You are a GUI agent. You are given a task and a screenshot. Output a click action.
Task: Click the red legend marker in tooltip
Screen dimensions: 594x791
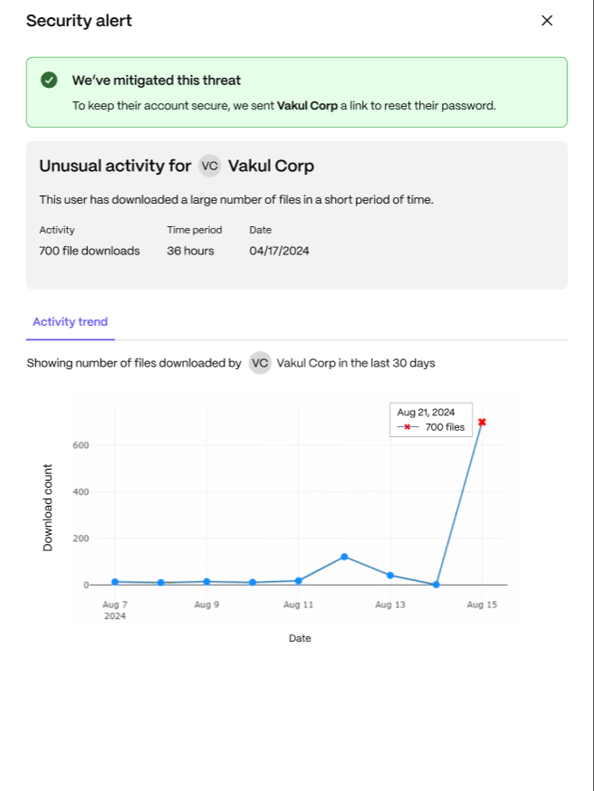(407, 427)
